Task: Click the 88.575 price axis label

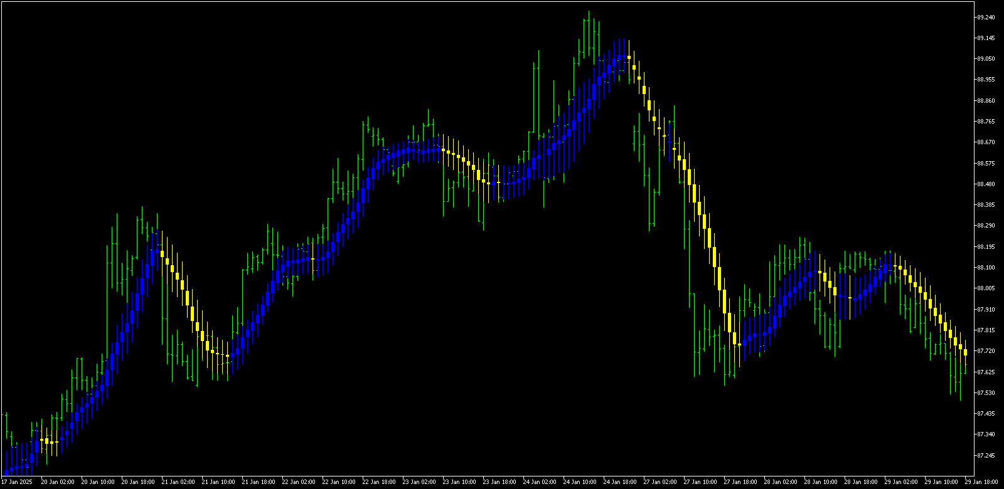Action: pos(986,164)
